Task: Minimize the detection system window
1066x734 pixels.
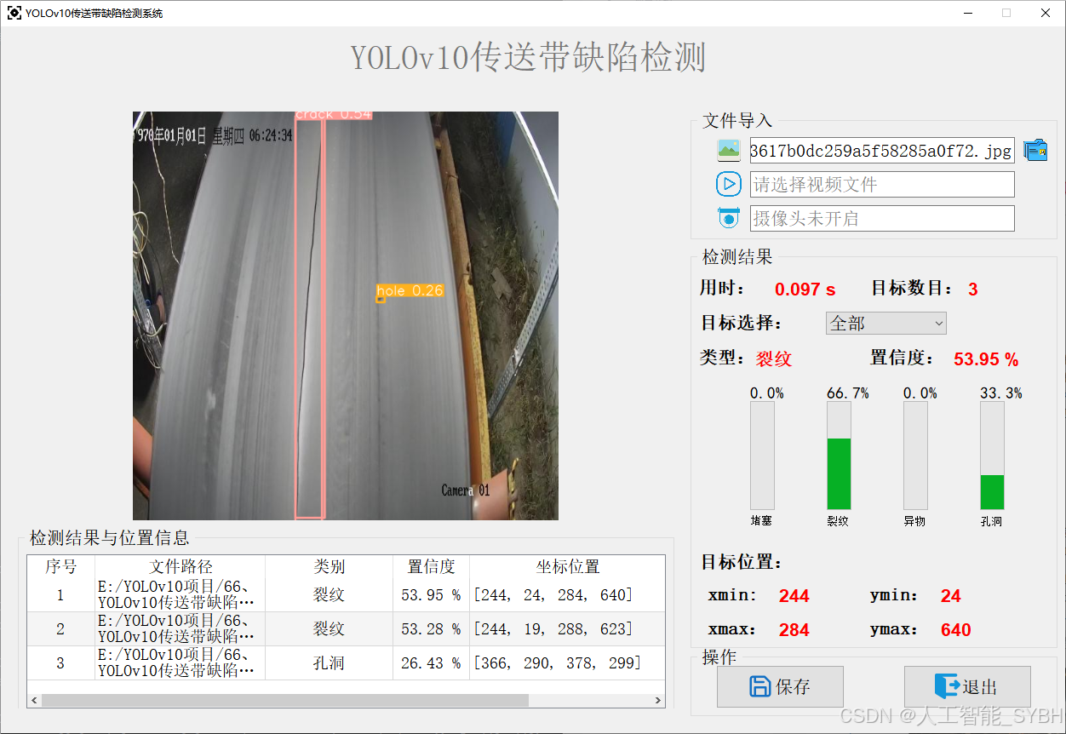Action: pos(968,13)
